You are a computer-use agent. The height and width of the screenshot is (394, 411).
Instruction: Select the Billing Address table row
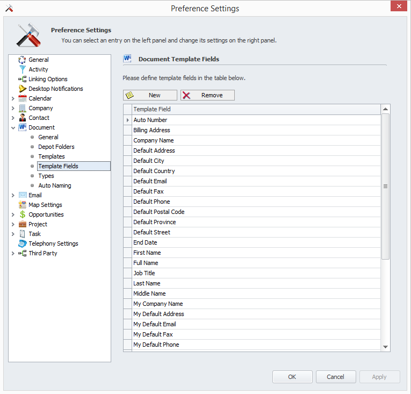[x=152, y=130]
